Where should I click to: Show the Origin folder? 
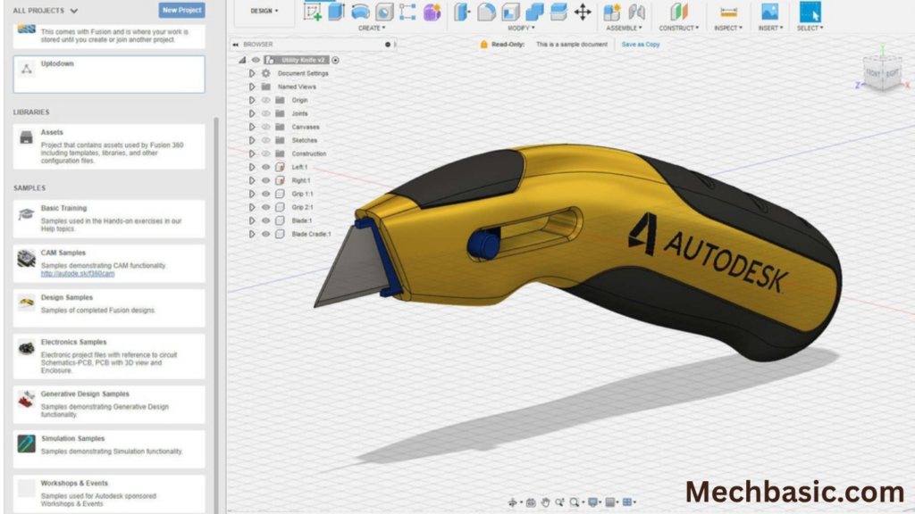pyautogui.click(x=265, y=100)
